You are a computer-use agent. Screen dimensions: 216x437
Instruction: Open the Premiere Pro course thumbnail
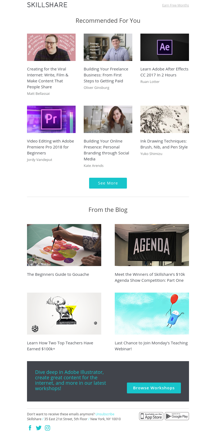pyautogui.click(x=51, y=119)
